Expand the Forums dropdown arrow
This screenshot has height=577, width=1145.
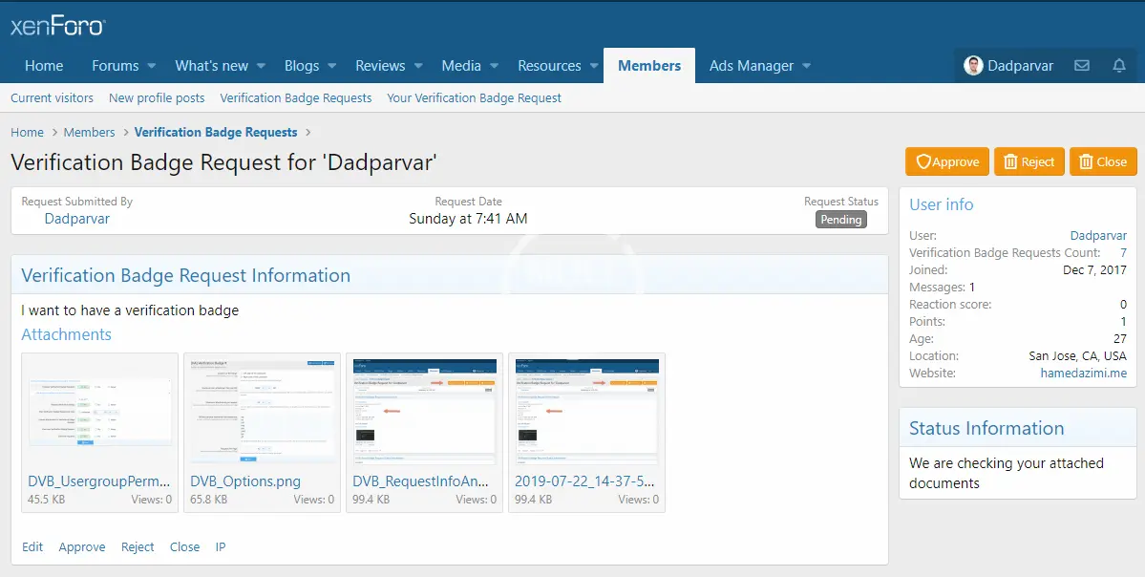[x=149, y=66]
